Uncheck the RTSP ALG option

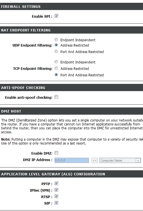click(x=56, y=196)
